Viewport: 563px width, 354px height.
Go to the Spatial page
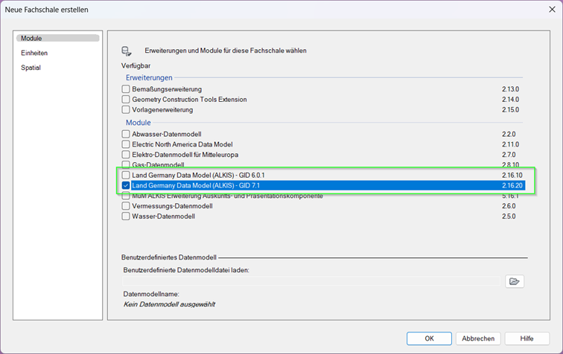31,68
